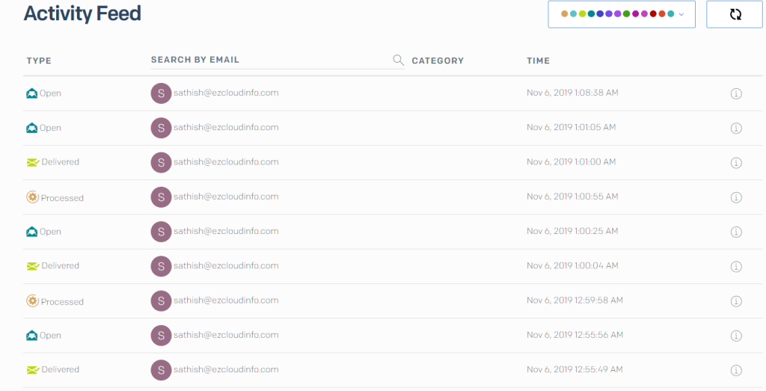Click the Time column header
Viewport: 766px width, 391px height.
click(538, 61)
